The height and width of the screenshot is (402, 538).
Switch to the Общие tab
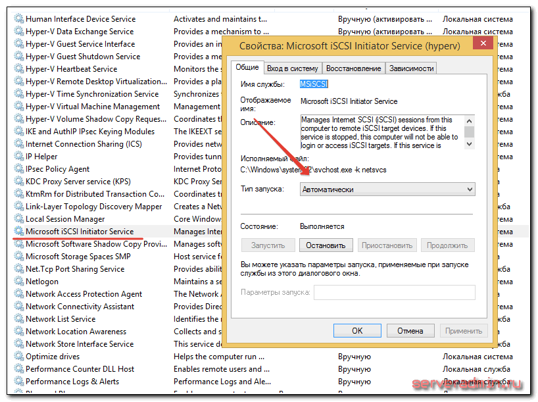pos(247,67)
